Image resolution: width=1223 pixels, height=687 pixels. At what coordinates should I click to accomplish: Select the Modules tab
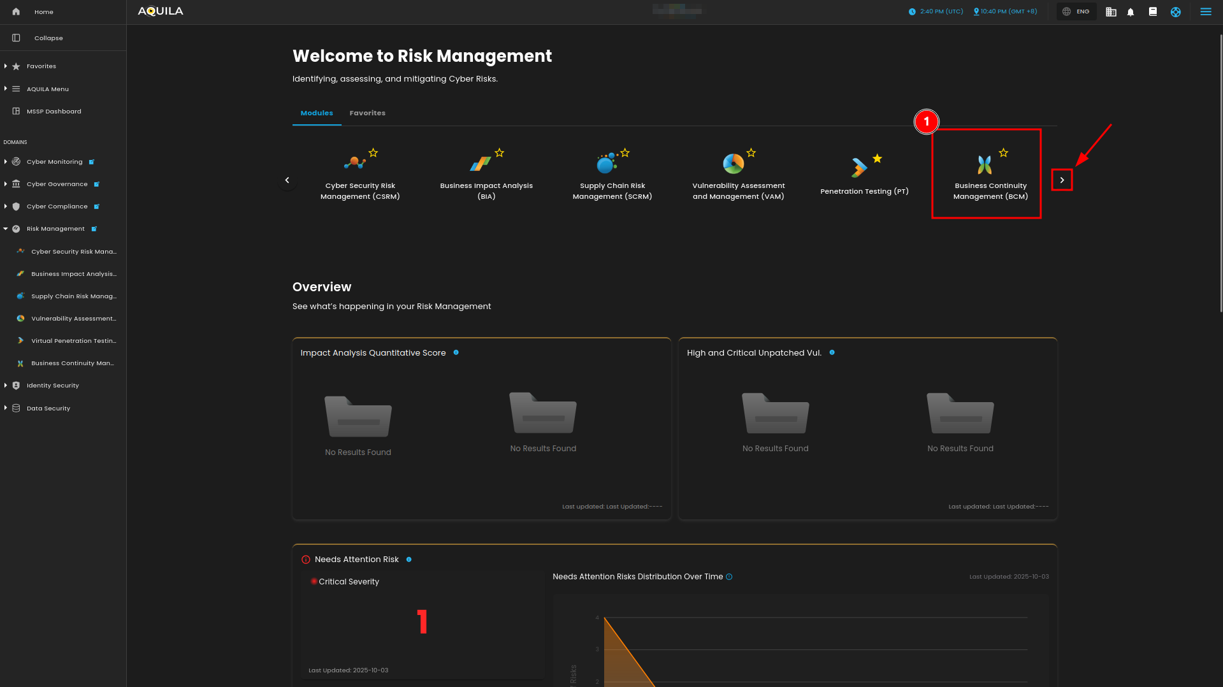click(317, 113)
